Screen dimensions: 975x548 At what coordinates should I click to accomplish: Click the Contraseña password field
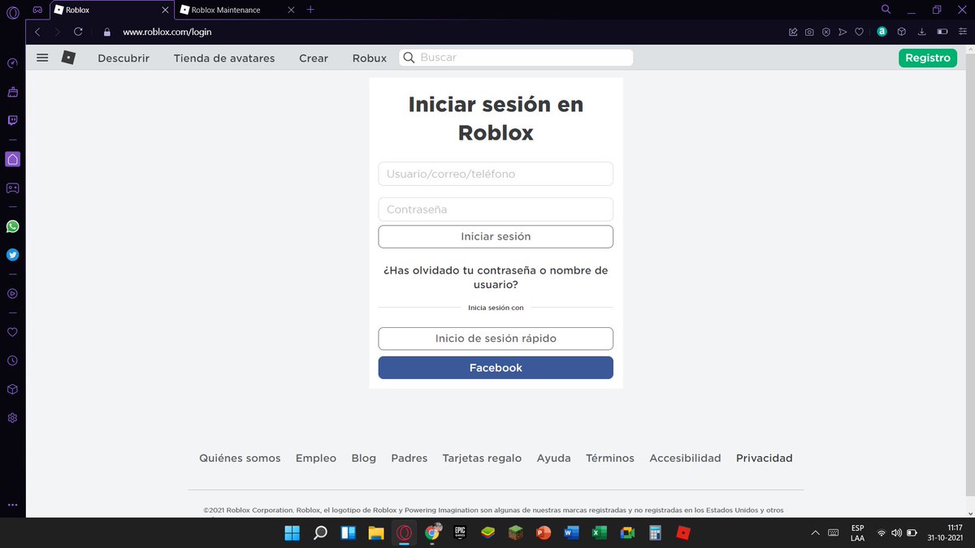coord(496,209)
